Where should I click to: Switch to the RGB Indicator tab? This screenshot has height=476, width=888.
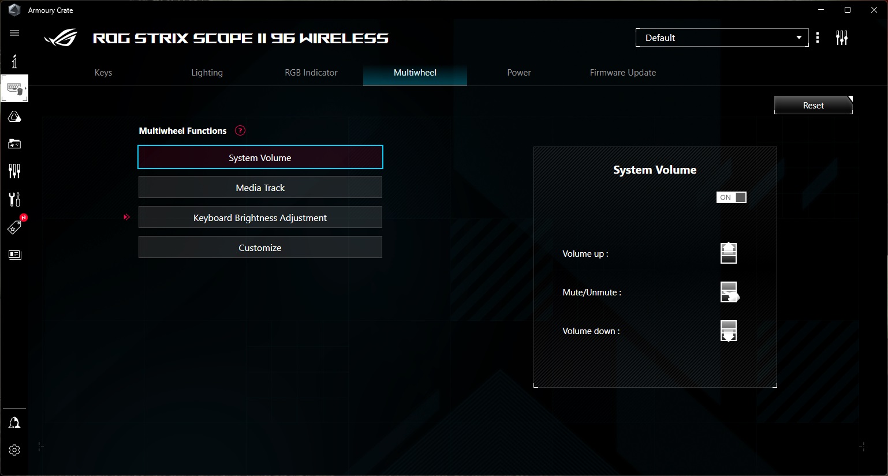click(x=311, y=73)
